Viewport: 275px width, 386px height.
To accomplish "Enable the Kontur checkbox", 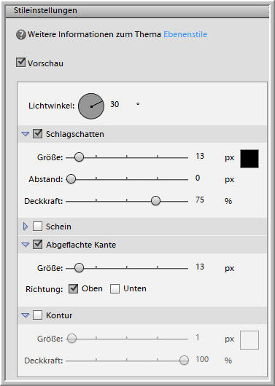I will pos(37,315).
